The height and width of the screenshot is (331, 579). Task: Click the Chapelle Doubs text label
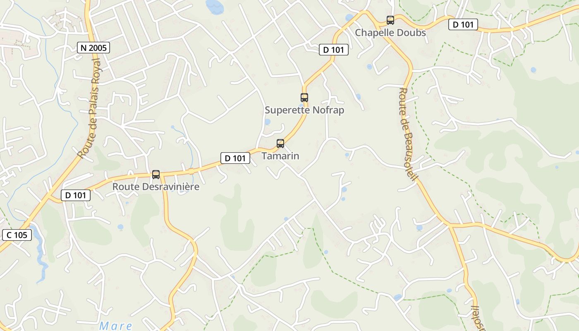(390, 33)
